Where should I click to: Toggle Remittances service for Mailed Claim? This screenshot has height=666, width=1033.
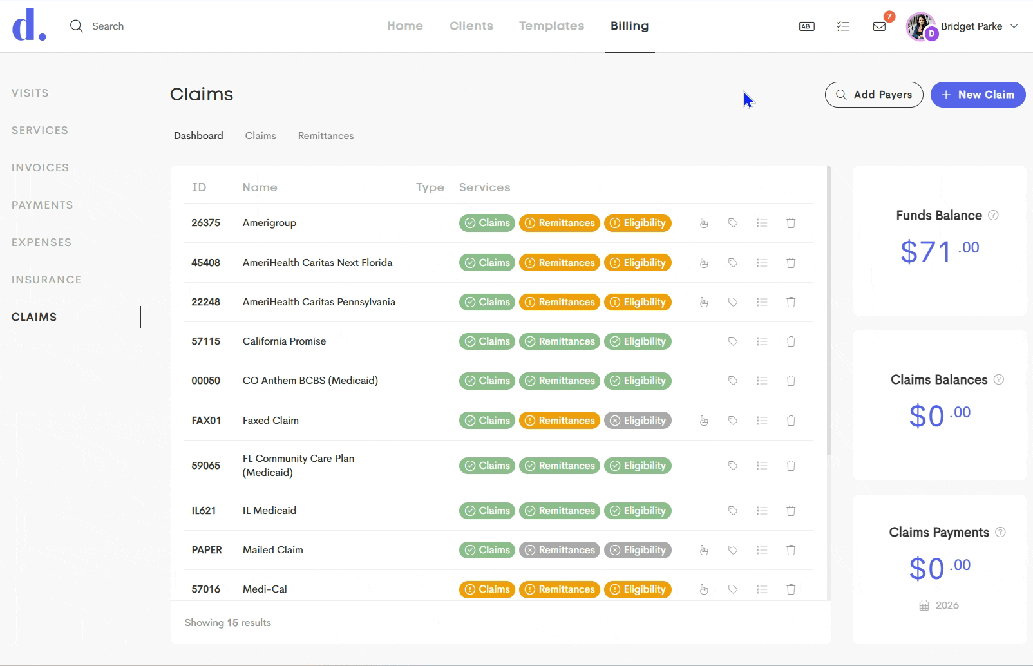(x=560, y=550)
